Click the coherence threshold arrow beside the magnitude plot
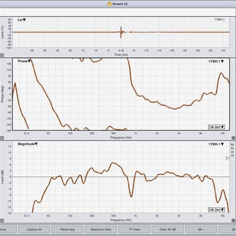 (227, 158)
